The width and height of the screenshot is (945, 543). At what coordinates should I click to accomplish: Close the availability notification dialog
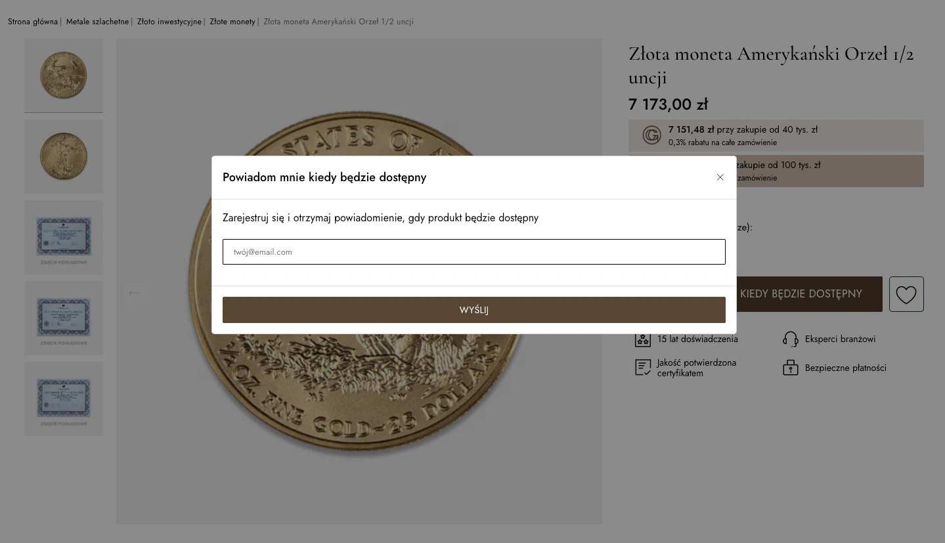pos(720,177)
